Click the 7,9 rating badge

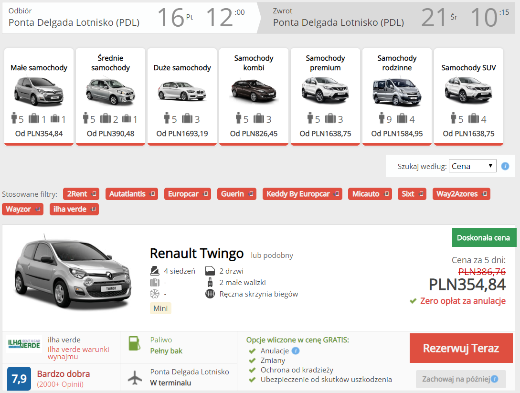coord(19,378)
